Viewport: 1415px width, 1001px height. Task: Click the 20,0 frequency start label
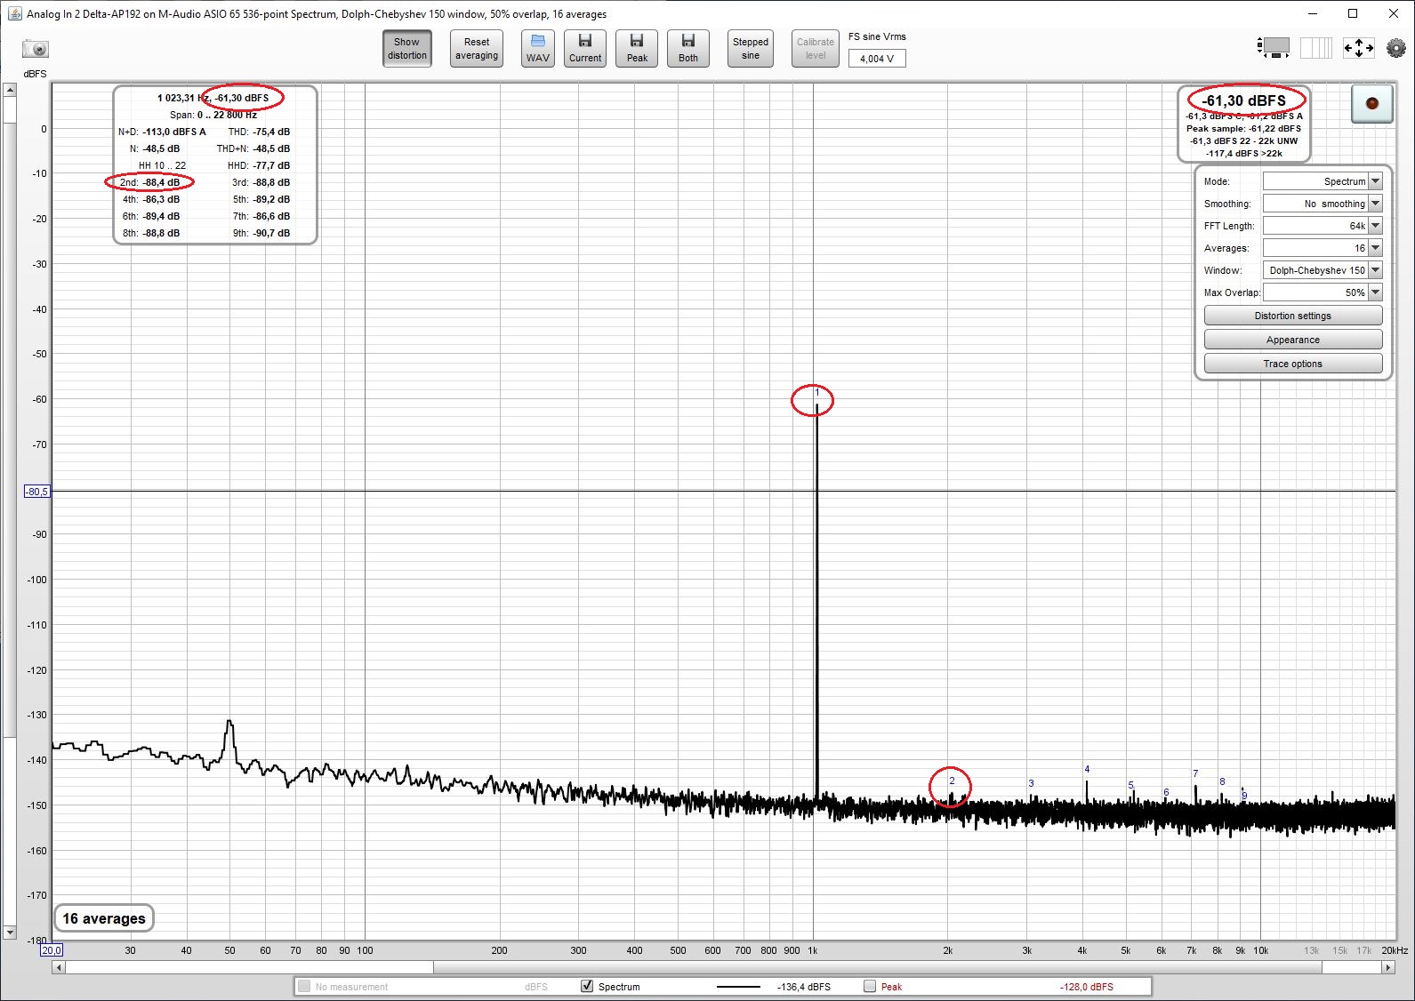(x=52, y=950)
